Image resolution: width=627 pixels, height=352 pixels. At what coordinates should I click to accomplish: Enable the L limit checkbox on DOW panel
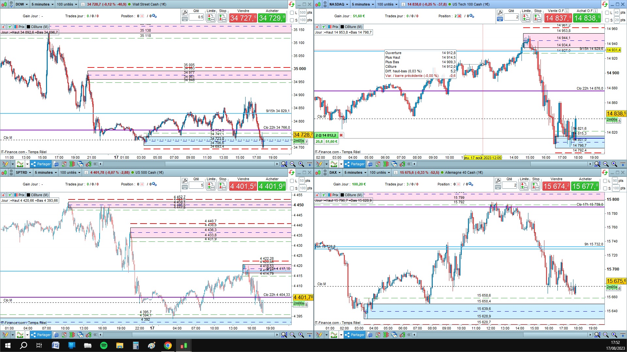[292, 13]
